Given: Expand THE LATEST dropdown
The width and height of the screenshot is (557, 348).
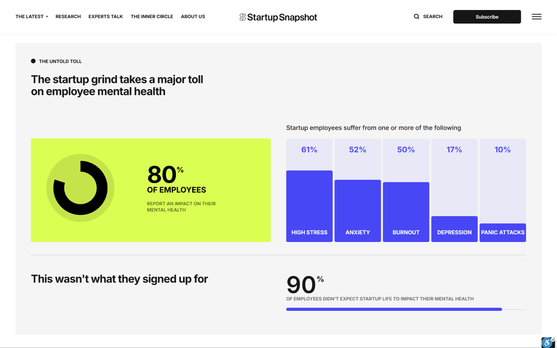Looking at the screenshot, I should tap(30, 16).
